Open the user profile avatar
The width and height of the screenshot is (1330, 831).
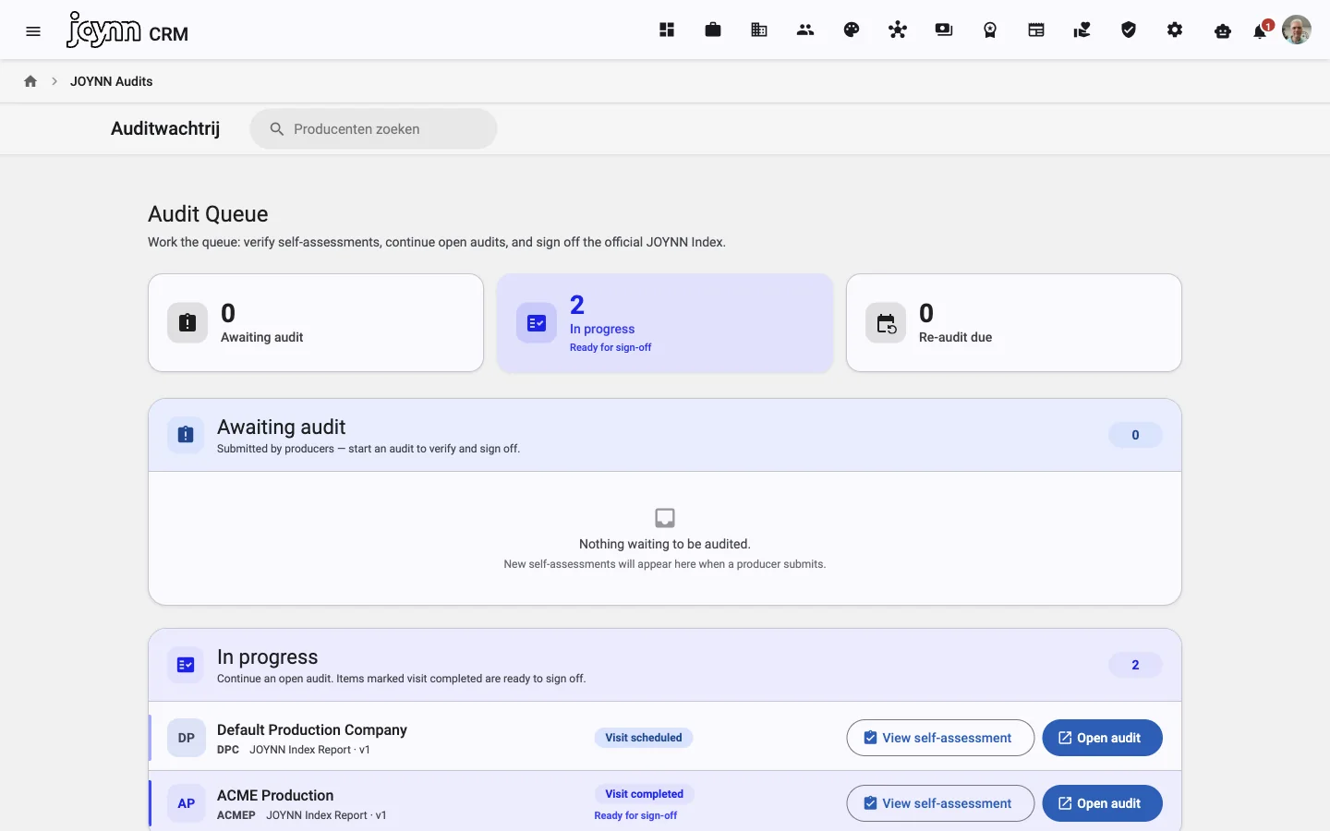point(1297,30)
